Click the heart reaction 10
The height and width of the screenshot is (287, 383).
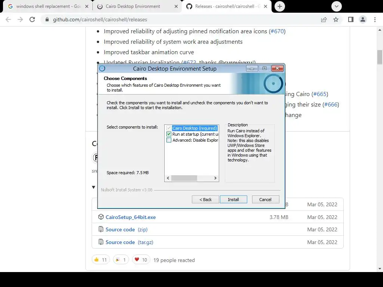[x=141, y=260]
